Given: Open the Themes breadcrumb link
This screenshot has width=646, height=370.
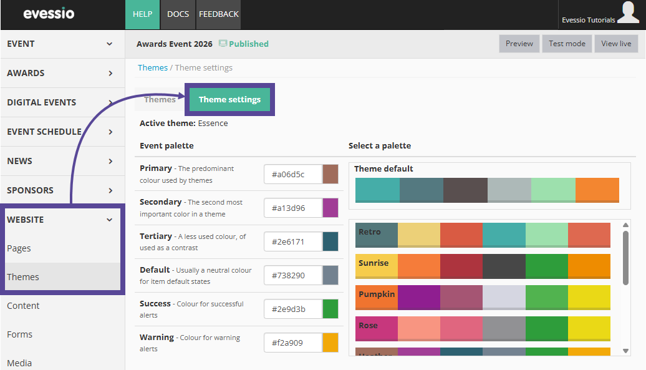Looking at the screenshot, I should tap(153, 67).
